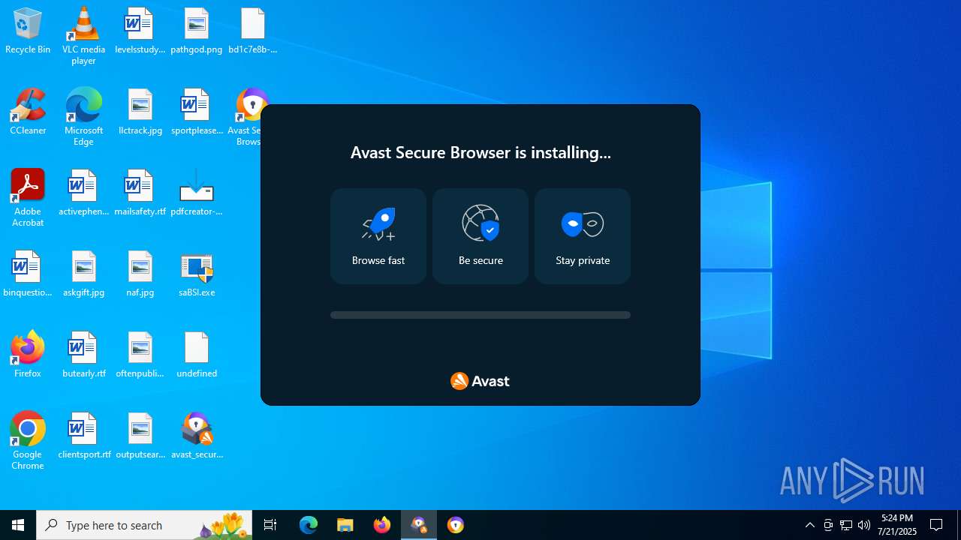Select the binquestio document

click(x=28, y=274)
